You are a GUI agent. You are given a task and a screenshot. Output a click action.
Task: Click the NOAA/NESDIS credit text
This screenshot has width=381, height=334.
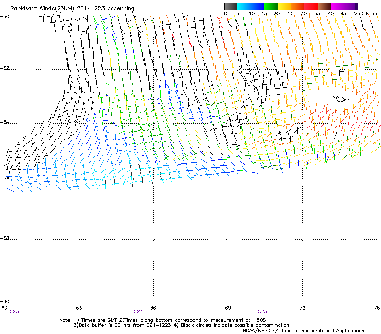click(303, 331)
